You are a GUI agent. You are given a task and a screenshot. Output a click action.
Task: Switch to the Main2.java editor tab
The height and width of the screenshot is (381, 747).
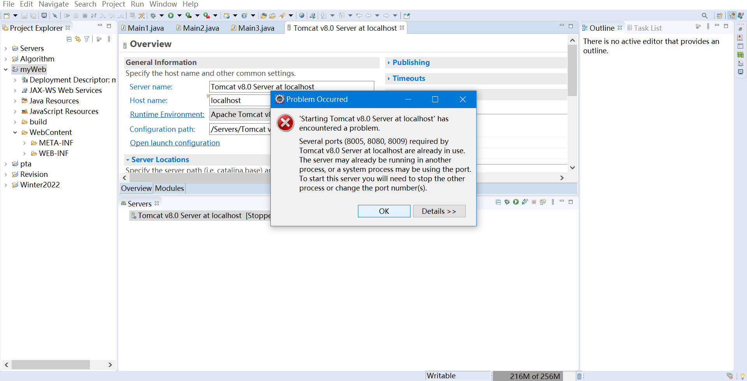coord(198,28)
